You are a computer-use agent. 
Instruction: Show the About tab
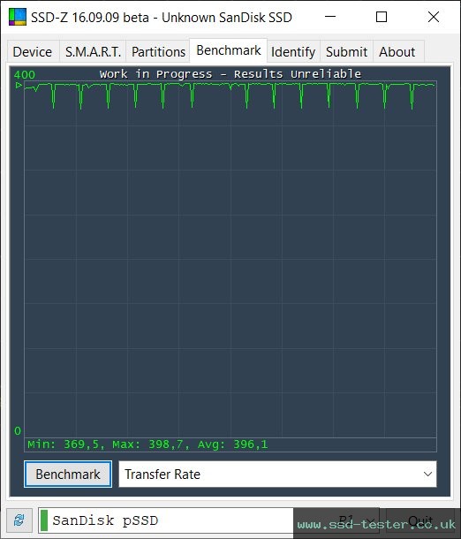397,52
